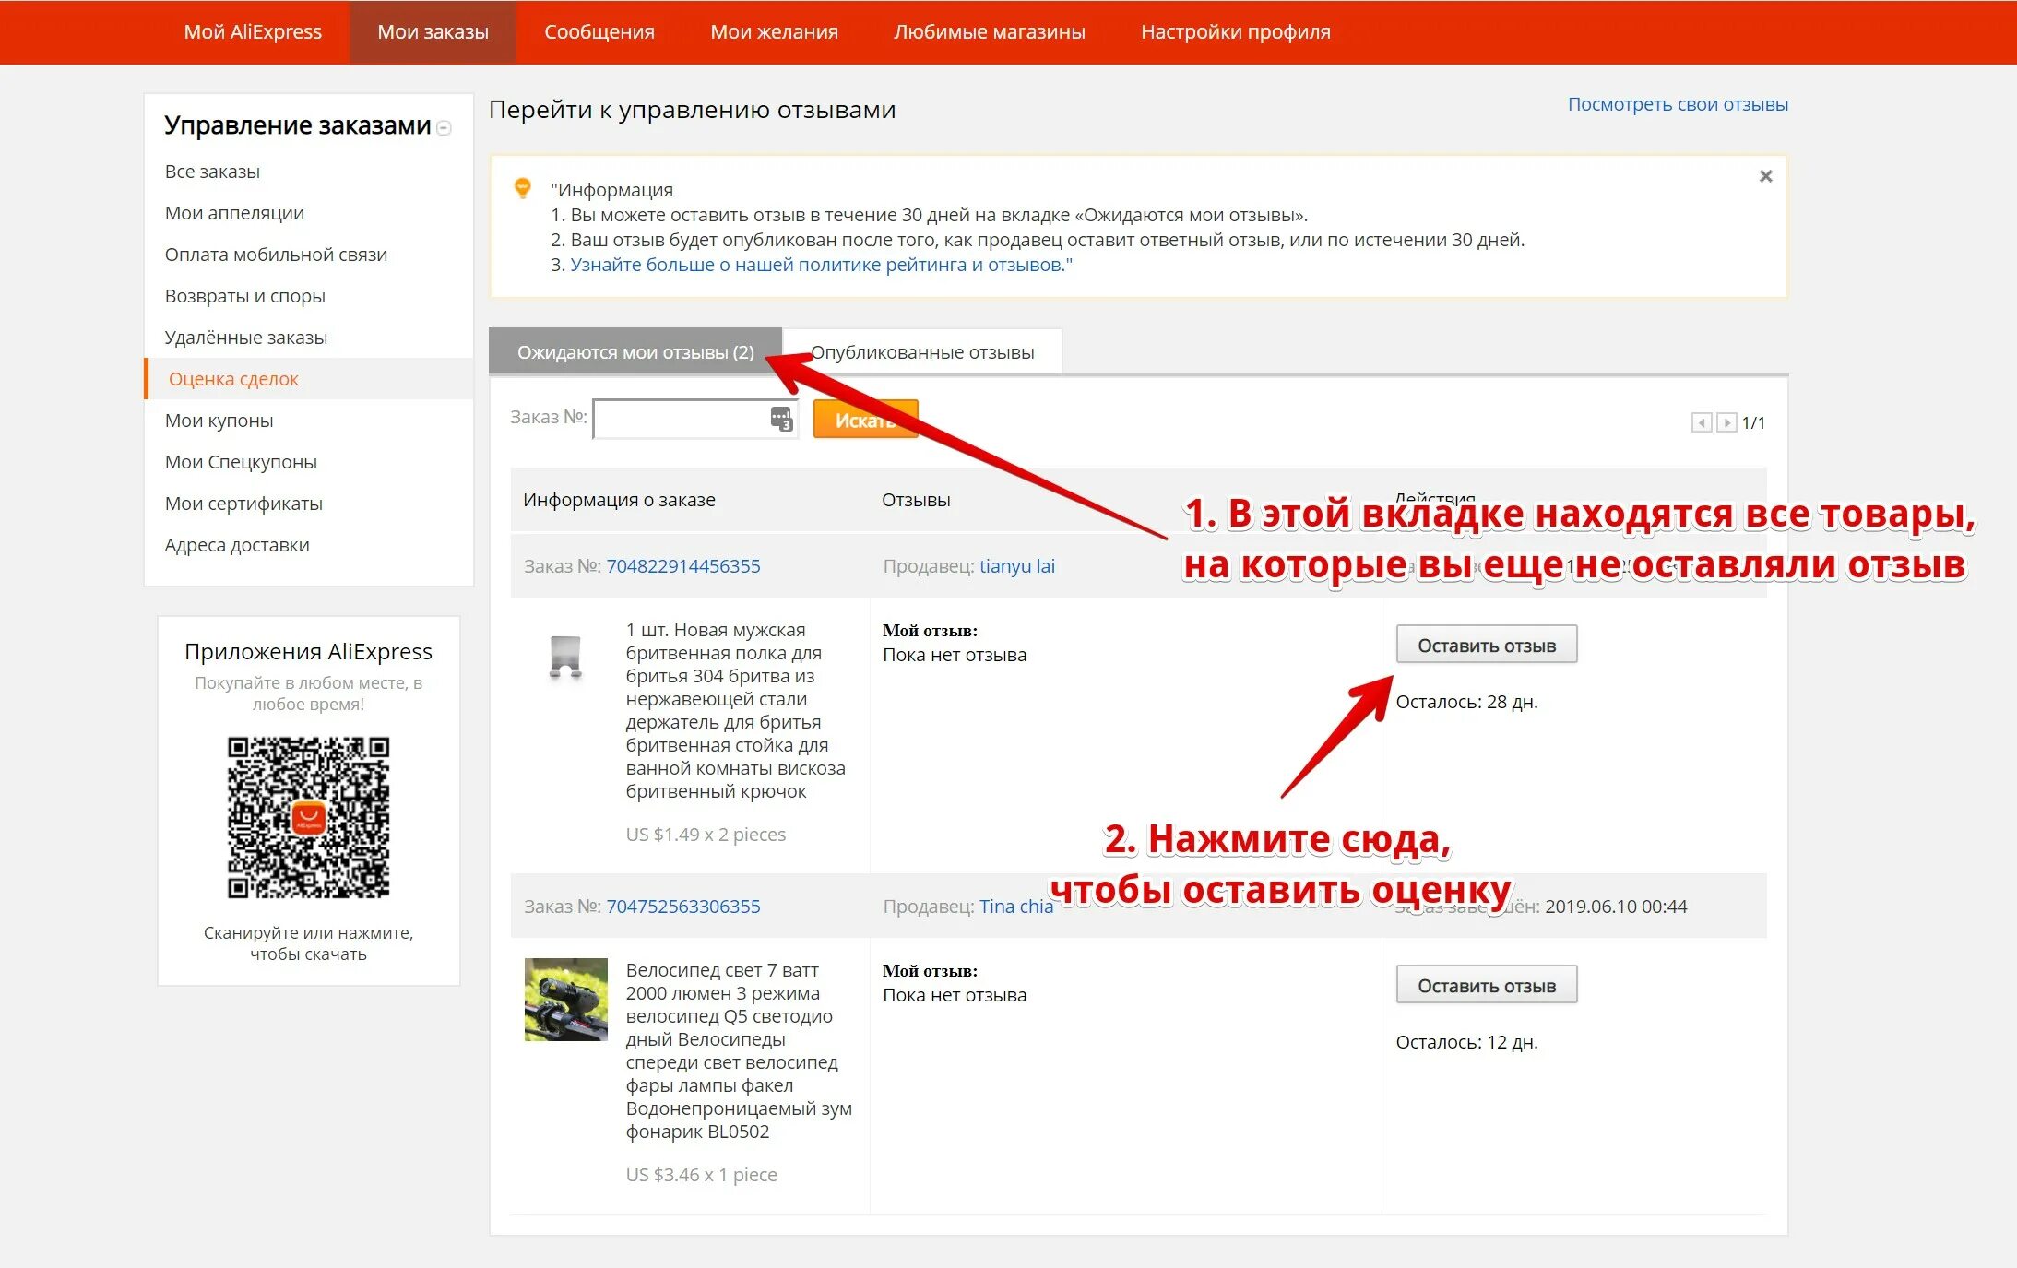
Task: Open order number 704822914456355
Action: click(x=683, y=566)
